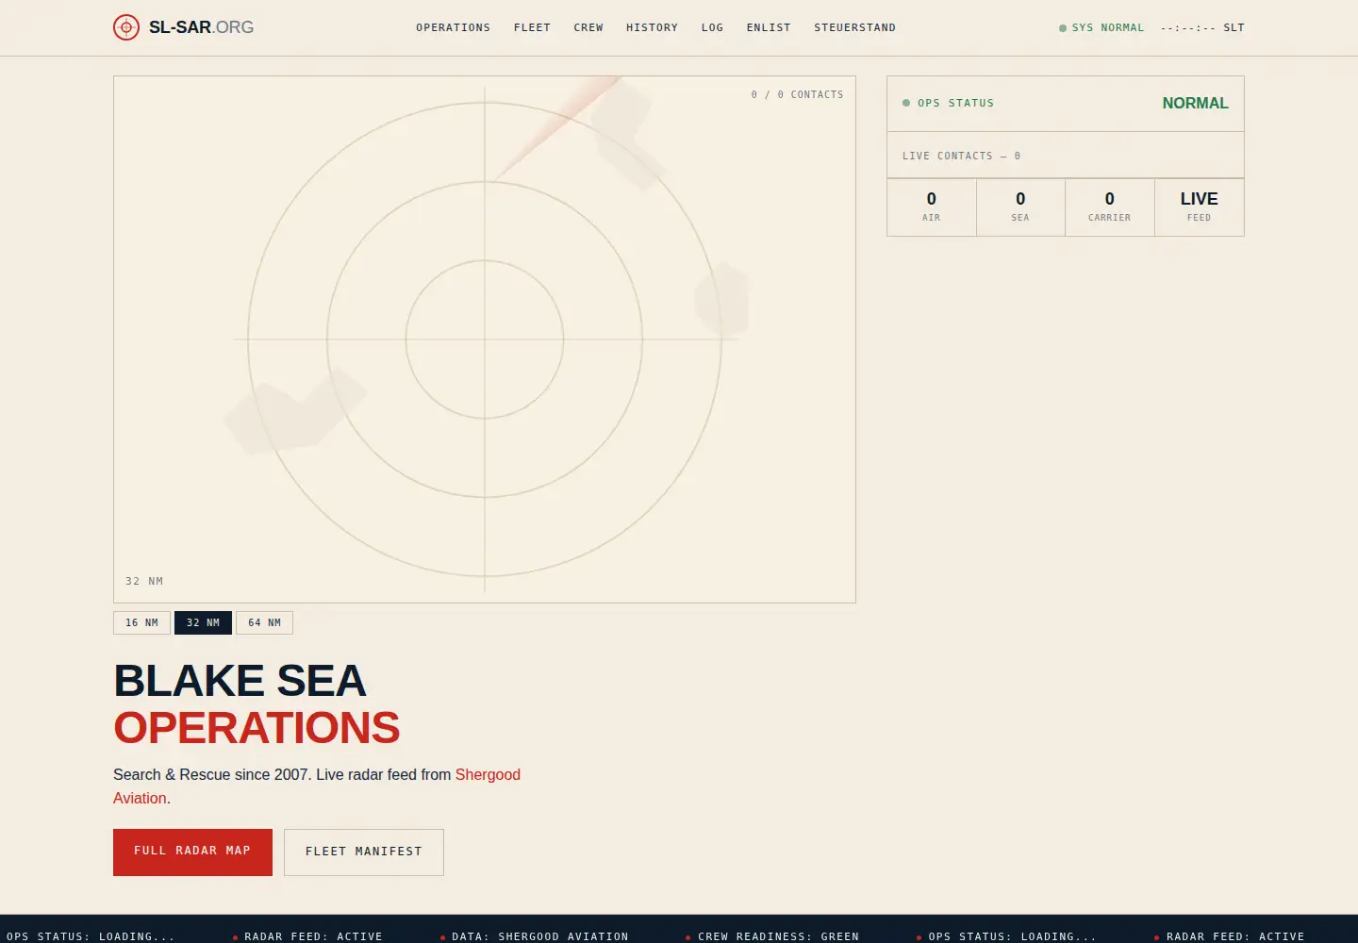Open the Log page
This screenshot has height=943, width=1358.
[713, 27]
